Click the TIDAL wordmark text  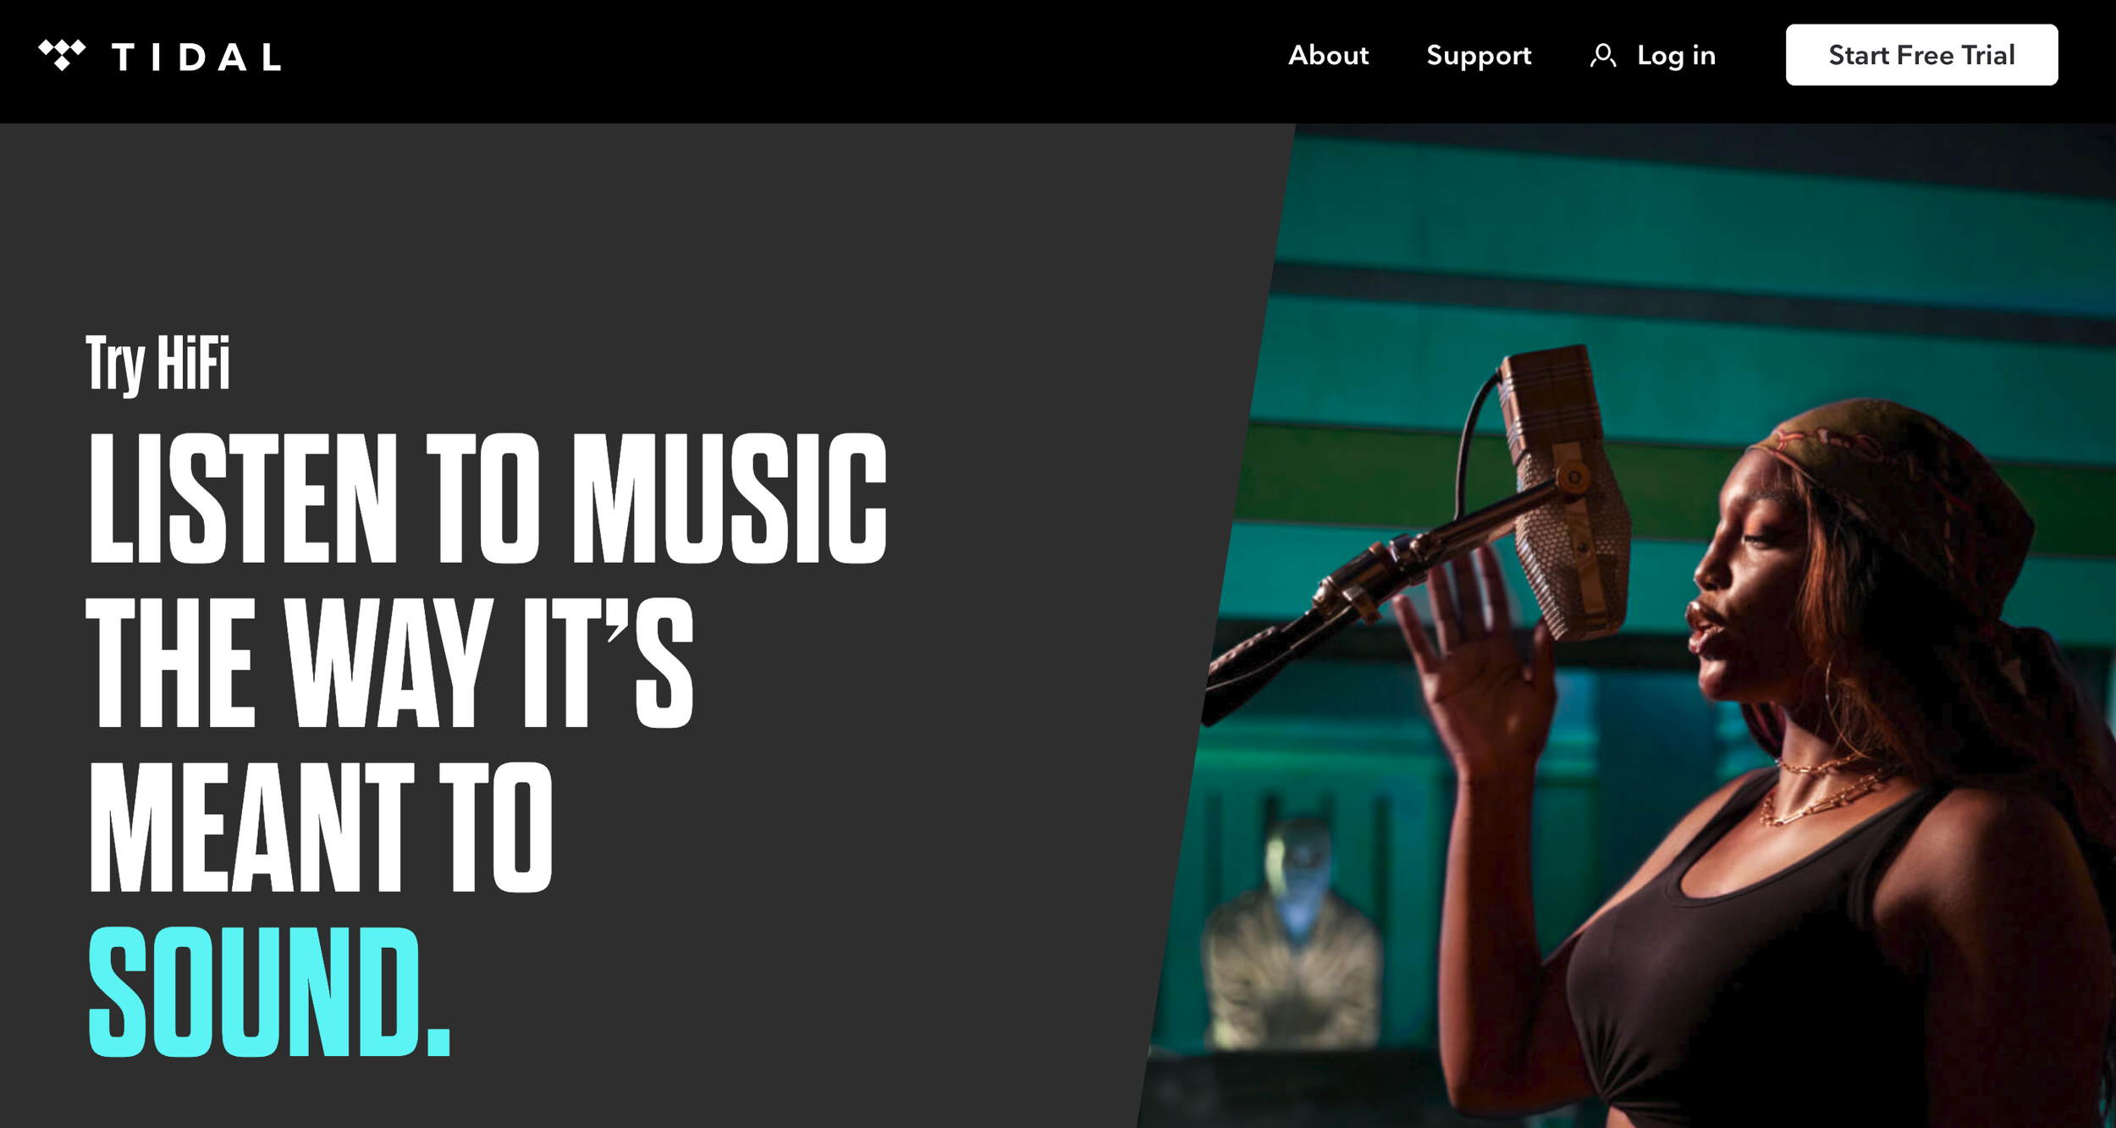(x=196, y=58)
